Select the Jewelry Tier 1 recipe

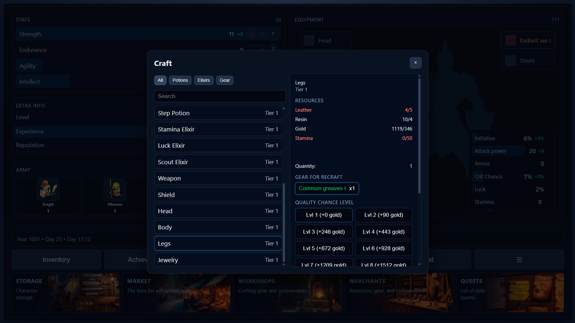[218, 260]
